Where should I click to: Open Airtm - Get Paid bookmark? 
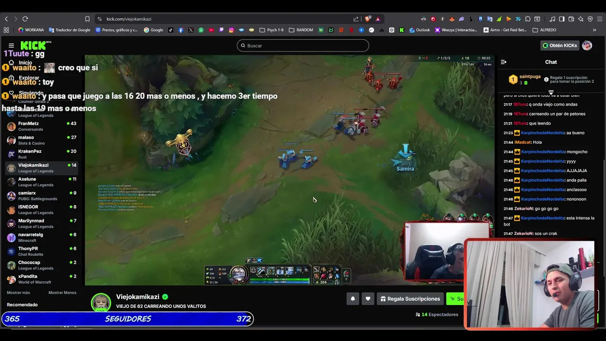click(x=505, y=30)
